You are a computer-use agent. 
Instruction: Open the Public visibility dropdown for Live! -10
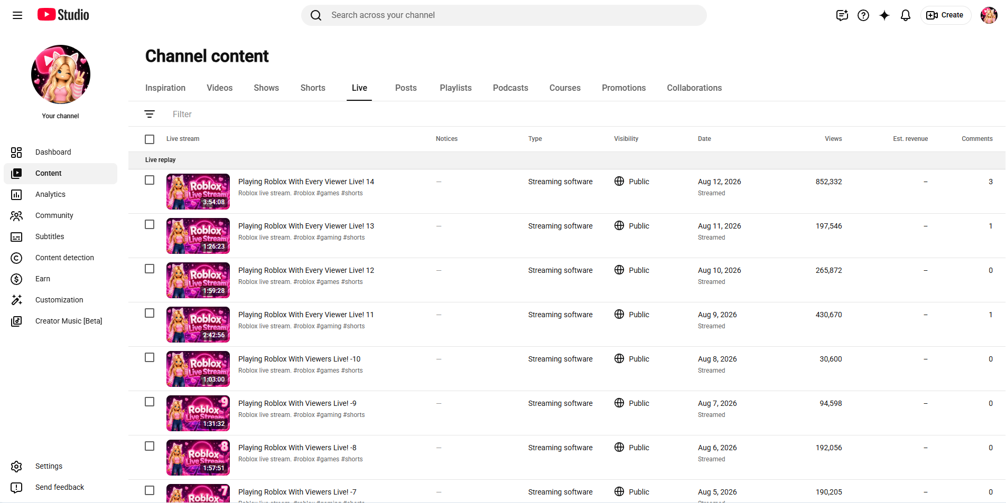point(632,359)
